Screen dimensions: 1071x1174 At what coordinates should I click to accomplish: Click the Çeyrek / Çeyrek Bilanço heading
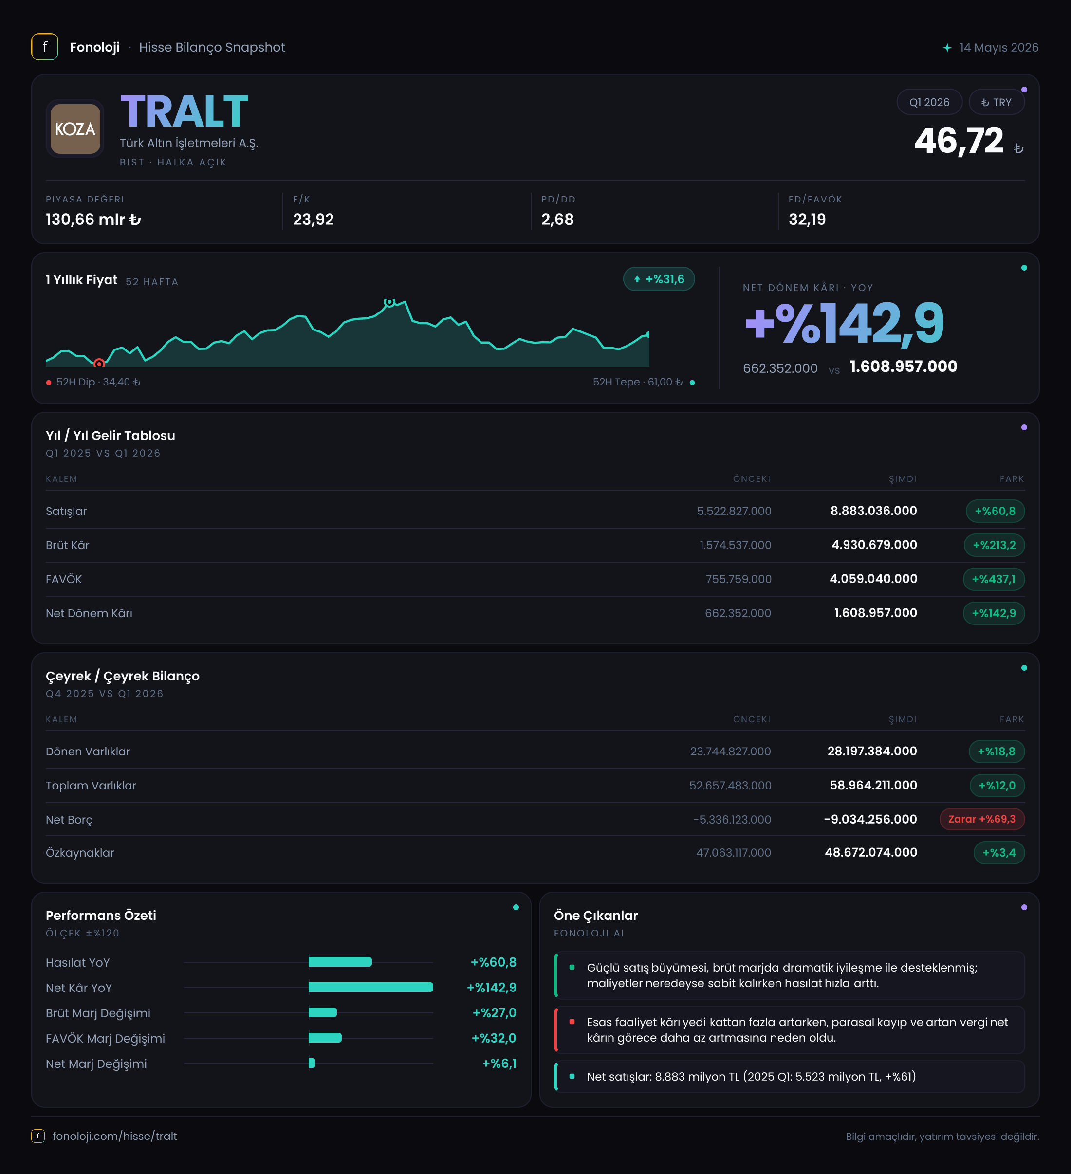click(123, 676)
